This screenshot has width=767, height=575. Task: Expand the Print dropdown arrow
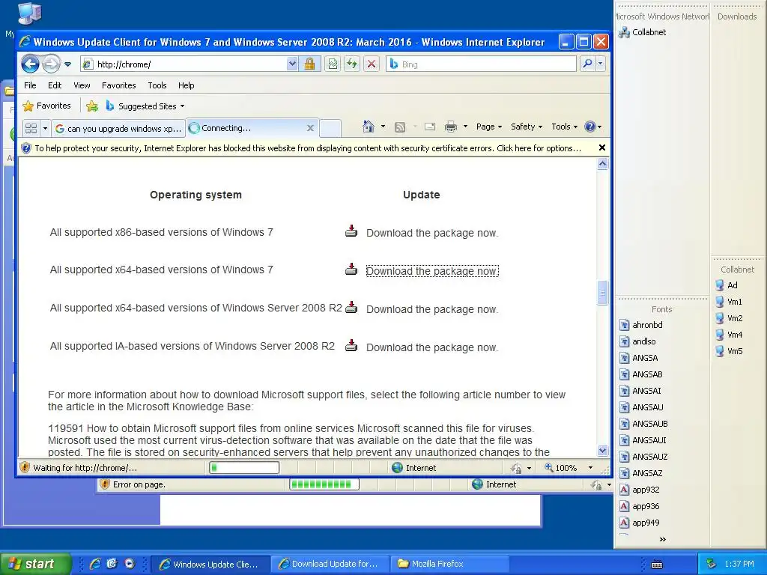pos(465,127)
